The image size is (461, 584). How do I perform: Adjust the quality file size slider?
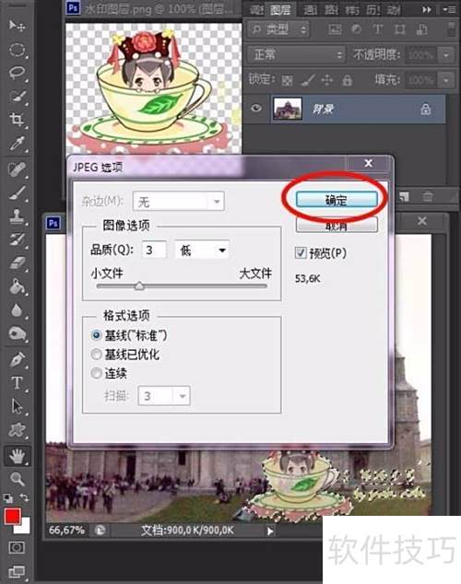(139, 286)
